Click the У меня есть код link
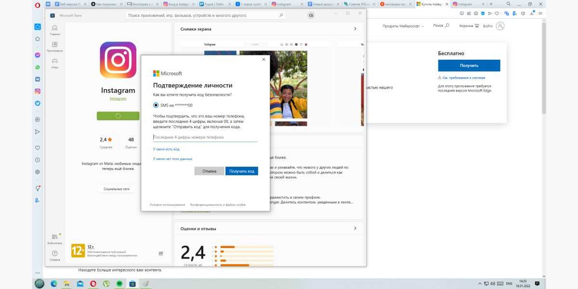This screenshot has width=578, height=289. (x=166, y=149)
